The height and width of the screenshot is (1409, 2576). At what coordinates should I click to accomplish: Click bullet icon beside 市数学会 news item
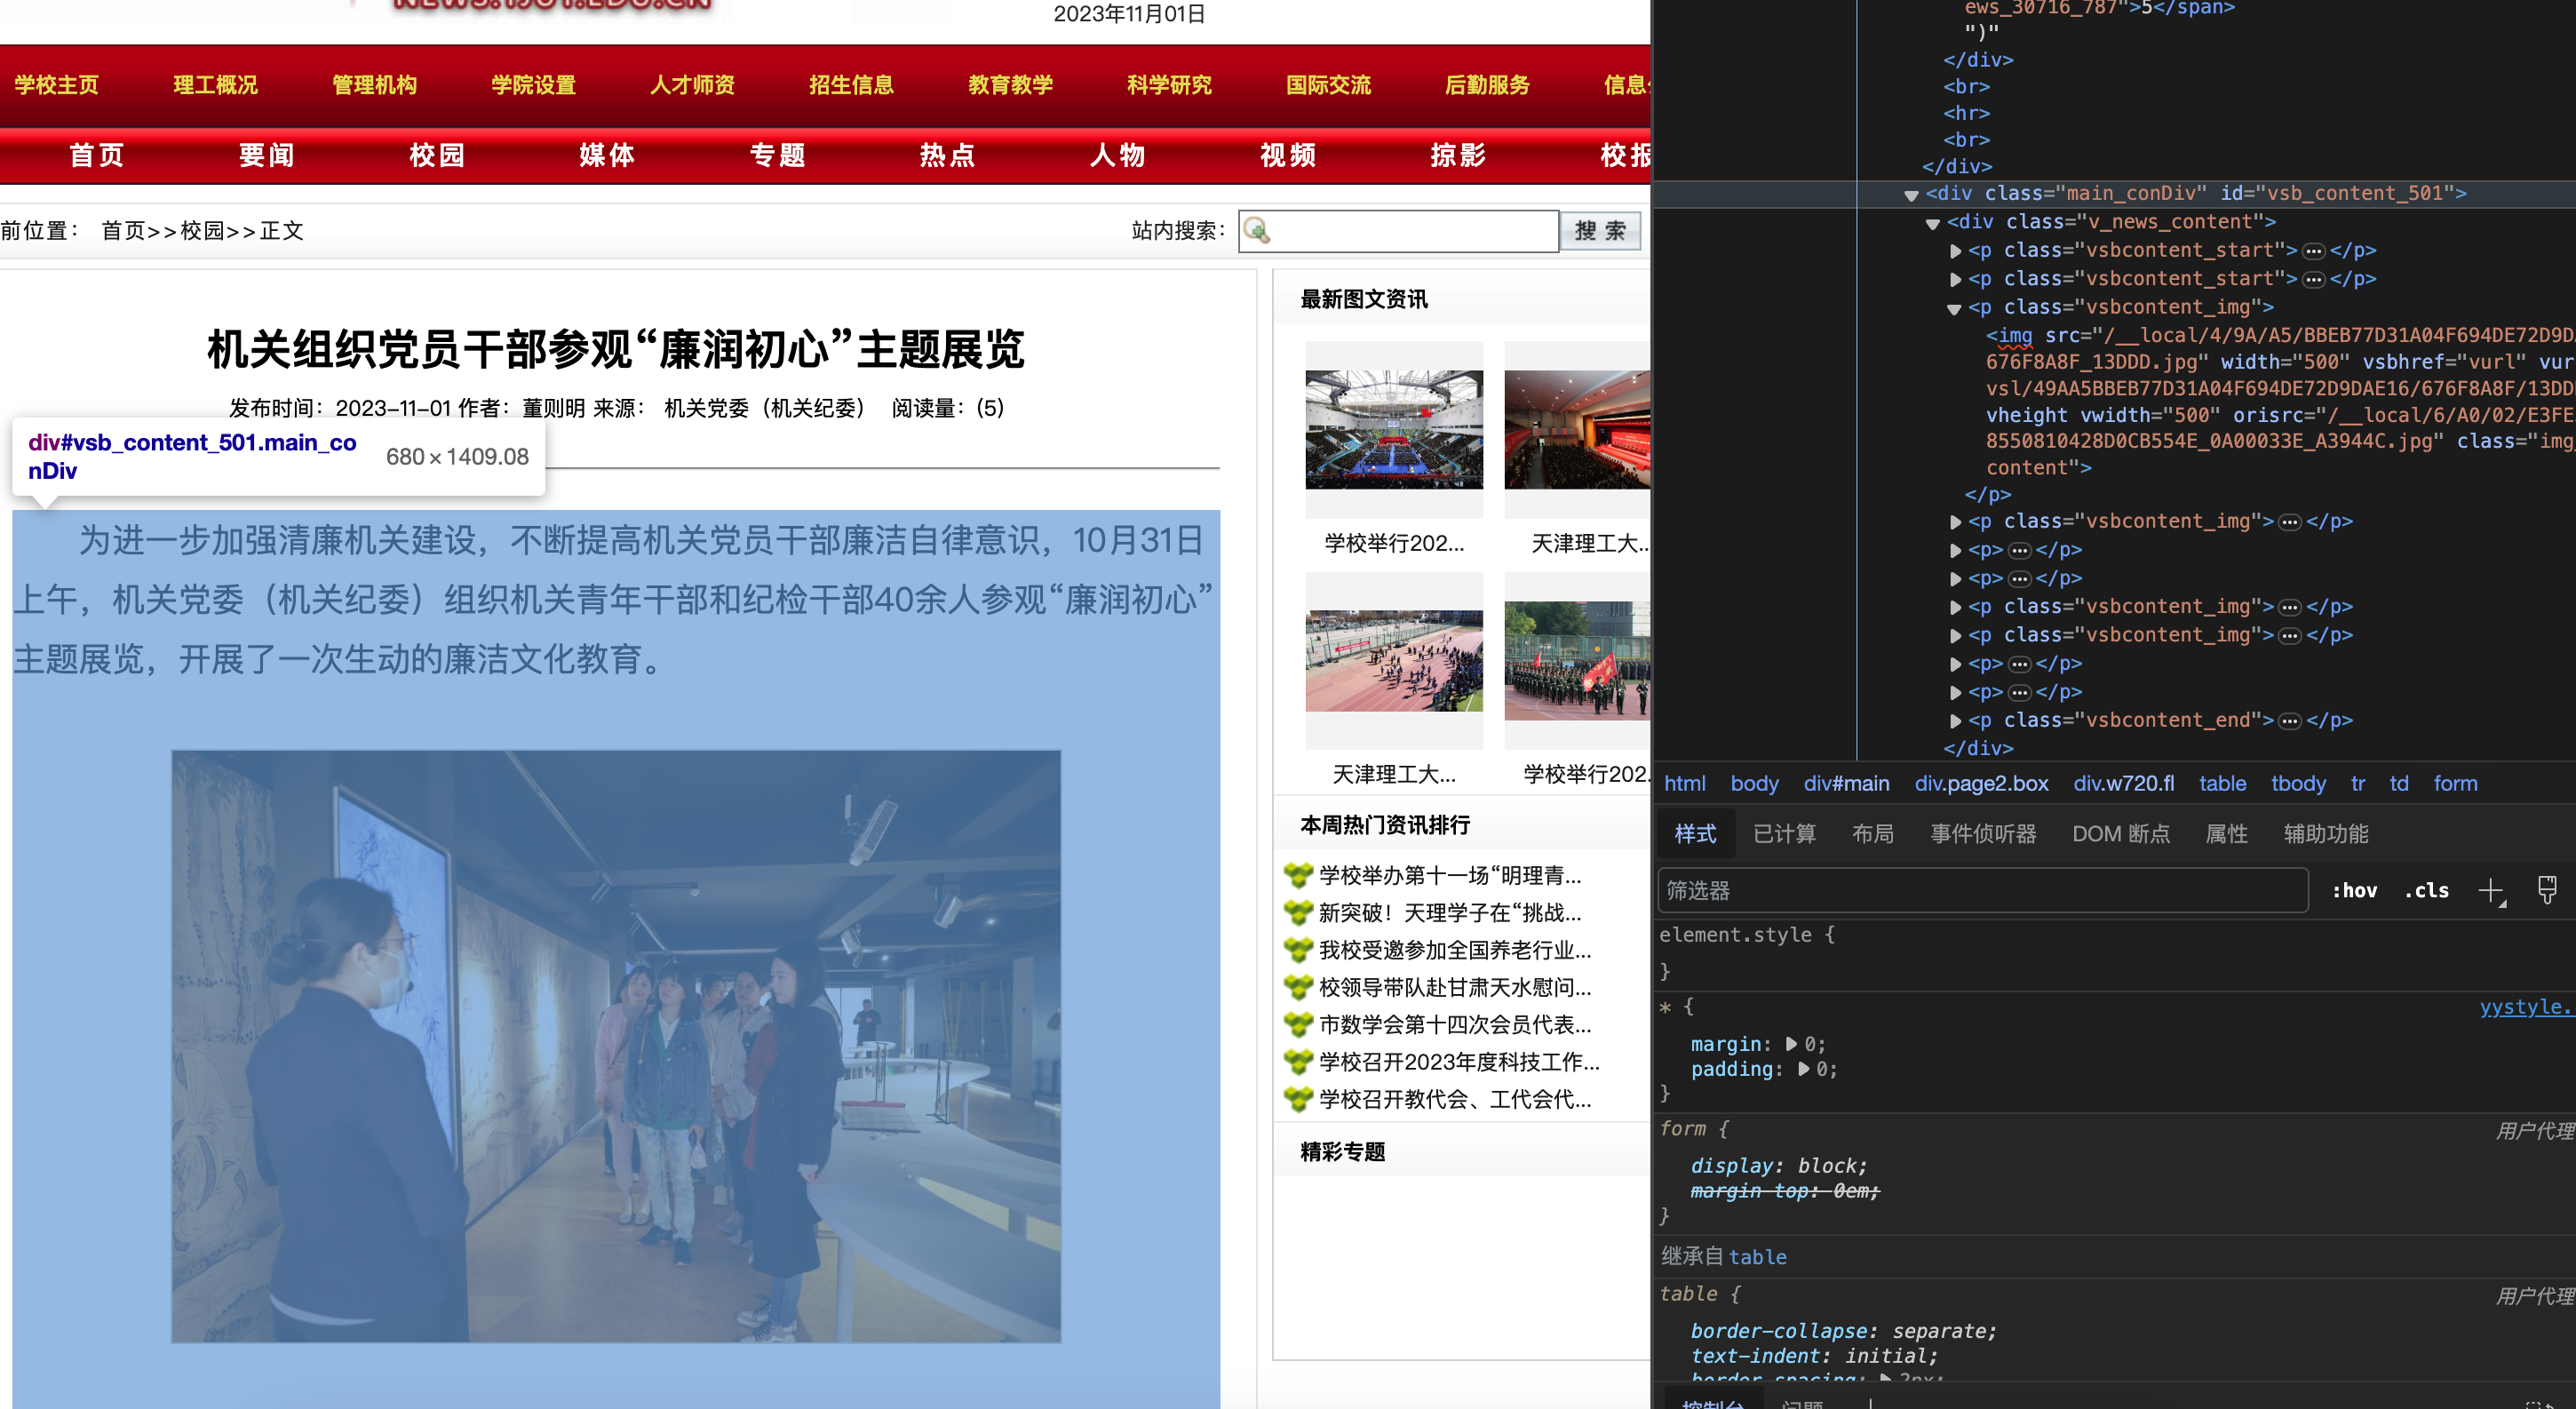pyautogui.click(x=1298, y=1025)
